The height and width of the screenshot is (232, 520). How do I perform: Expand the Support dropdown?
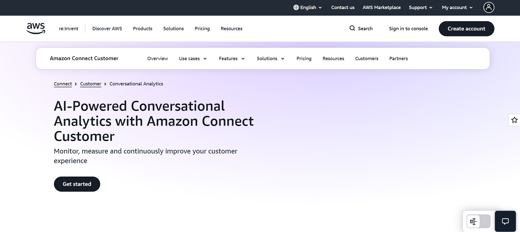(x=421, y=7)
